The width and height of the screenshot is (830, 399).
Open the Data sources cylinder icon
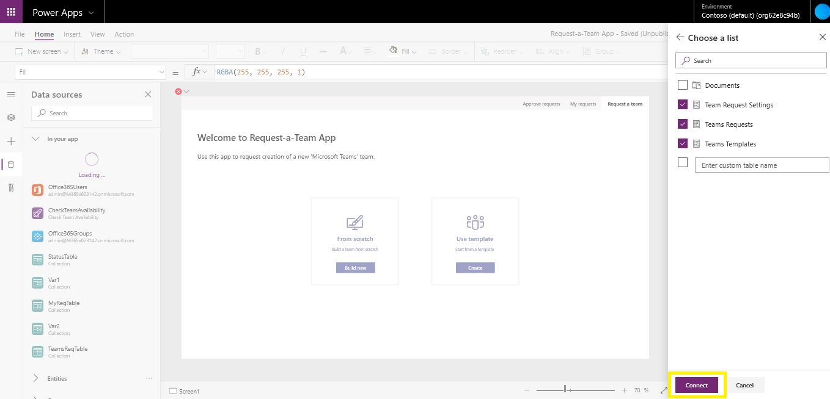pyautogui.click(x=11, y=164)
